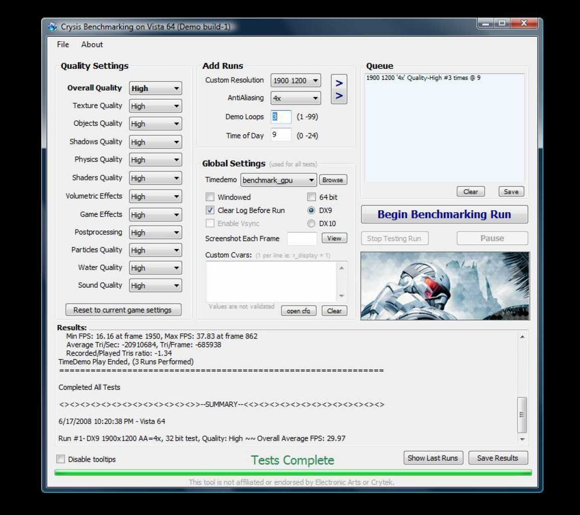The height and width of the screenshot is (515, 580).
Task: Open the Particles Quality dropdown
Action: coord(156,250)
